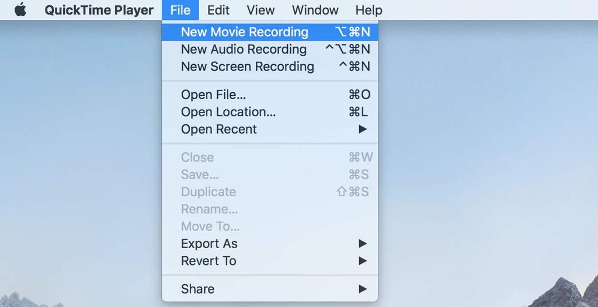The width and height of the screenshot is (598, 307).
Task: Click the Share submenu arrow
Action: (363, 289)
